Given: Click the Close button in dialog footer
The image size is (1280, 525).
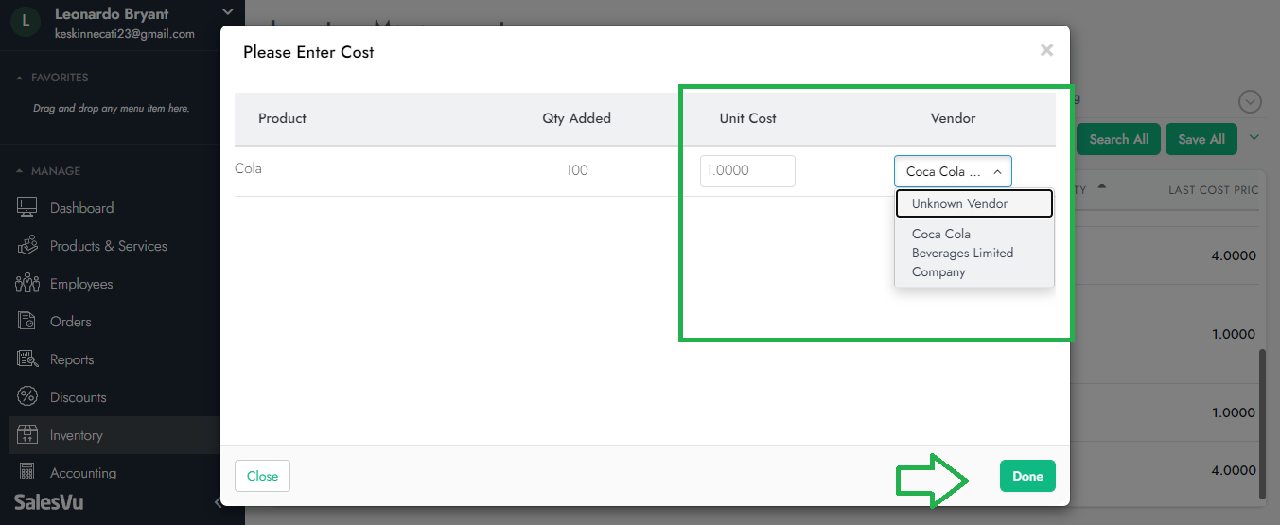Looking at the screenshot, I should (x=262, y=476).
